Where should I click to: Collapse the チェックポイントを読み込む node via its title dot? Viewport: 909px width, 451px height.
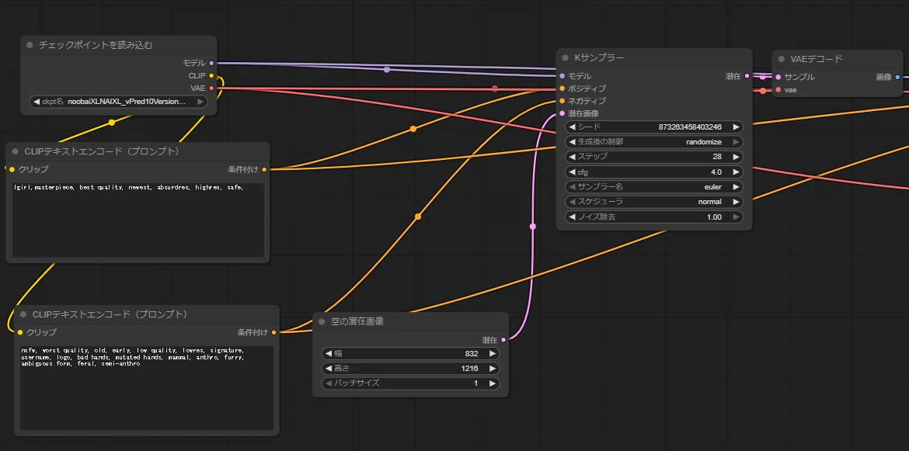[x=30, y=45]
